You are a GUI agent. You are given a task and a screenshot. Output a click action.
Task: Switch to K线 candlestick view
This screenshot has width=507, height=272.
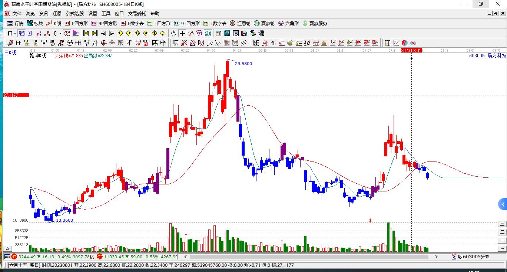[x=54, y=23]
